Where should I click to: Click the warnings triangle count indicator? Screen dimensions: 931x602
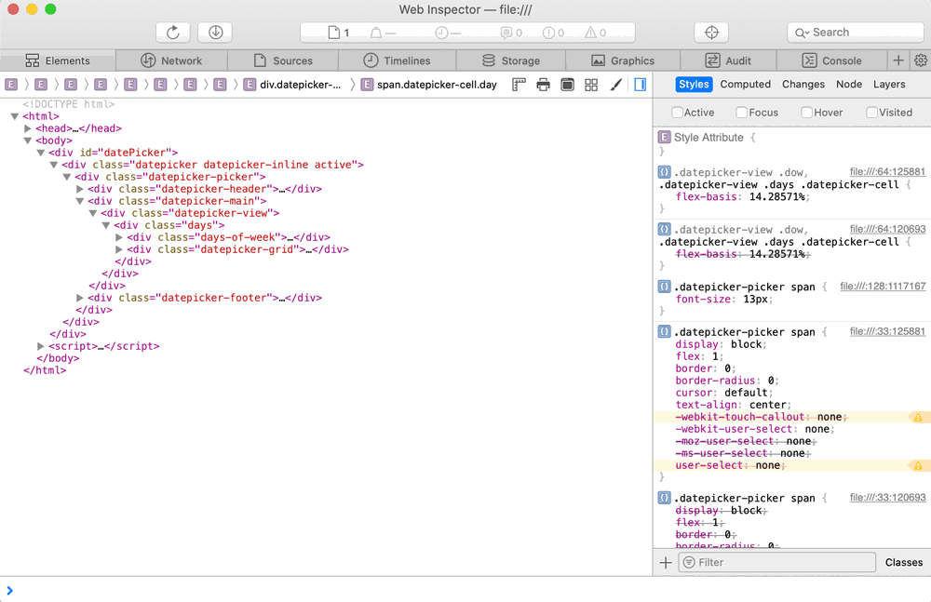pos(596,33)
